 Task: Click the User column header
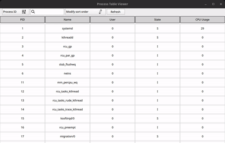[112, 20]
